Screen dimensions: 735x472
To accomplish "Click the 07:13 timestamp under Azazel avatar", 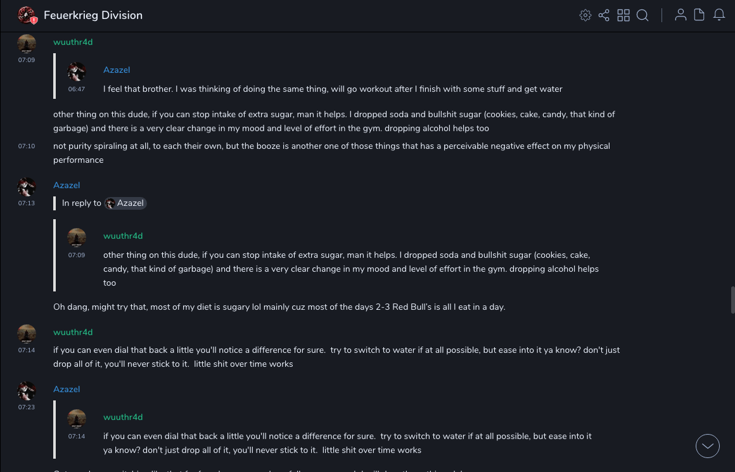I will (x=27, y=203).
